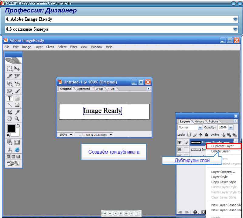Open the blend mode Normal dropdown
The width and height of the screenshot is (243, 218).
click(200, 127)
